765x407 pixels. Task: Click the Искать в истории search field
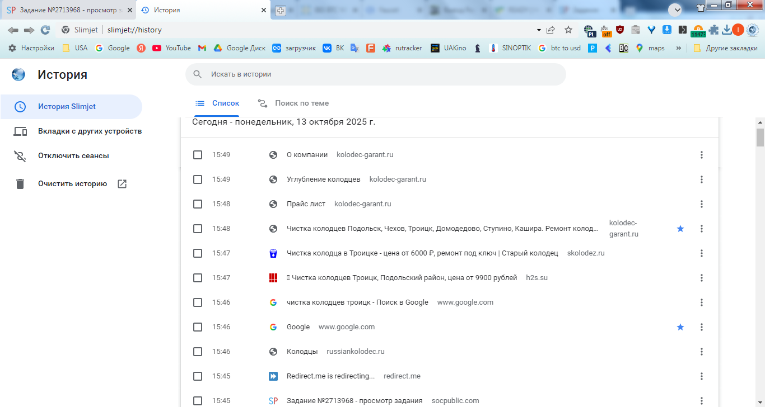[376, 74]
